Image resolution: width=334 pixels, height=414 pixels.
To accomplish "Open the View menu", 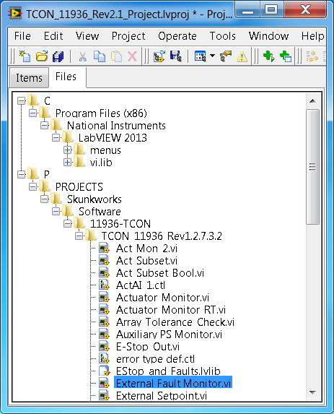I will [x=87, y=36].
